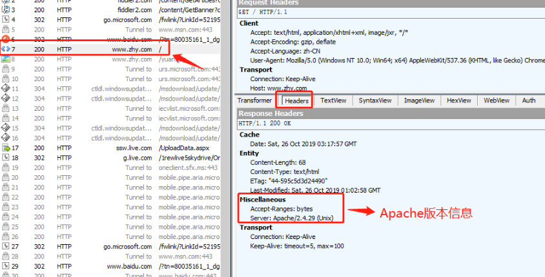Click the green POST icon of session 17
The width and height of the screenshot is (545, 277).
[6, 148]
